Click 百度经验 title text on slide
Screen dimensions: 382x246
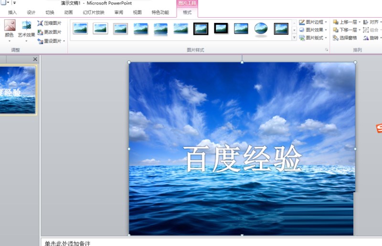[243, 158]
